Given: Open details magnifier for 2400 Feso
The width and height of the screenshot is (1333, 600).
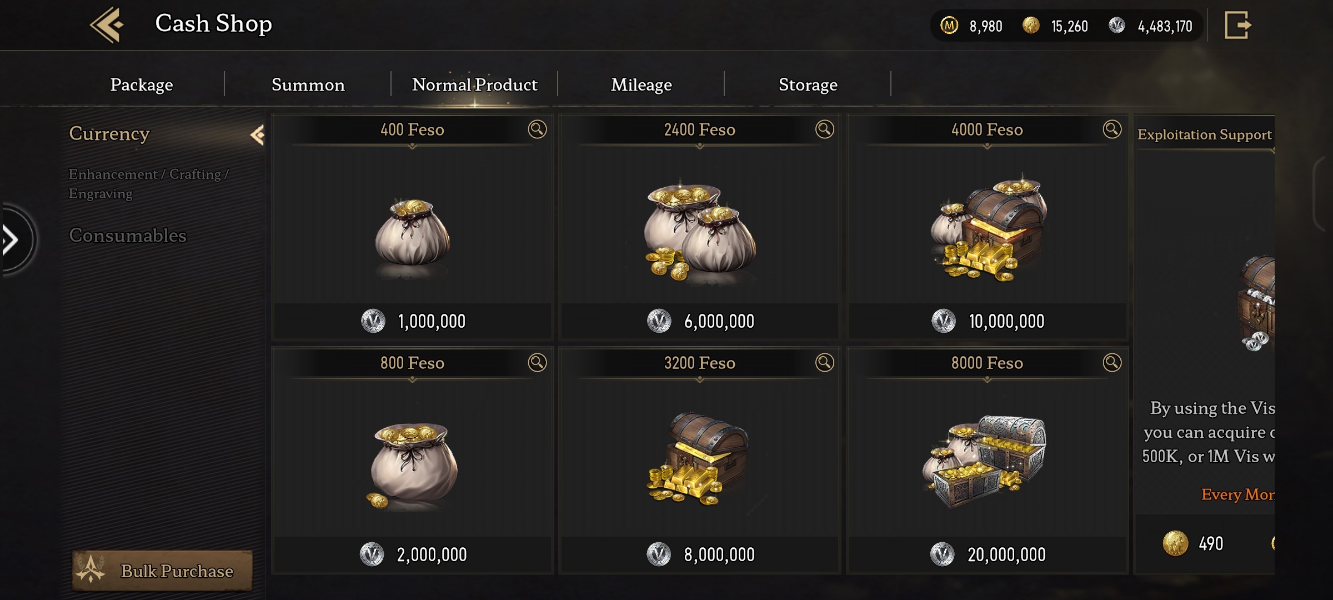Looking at the screenshot, I should [x=824, y=129].
